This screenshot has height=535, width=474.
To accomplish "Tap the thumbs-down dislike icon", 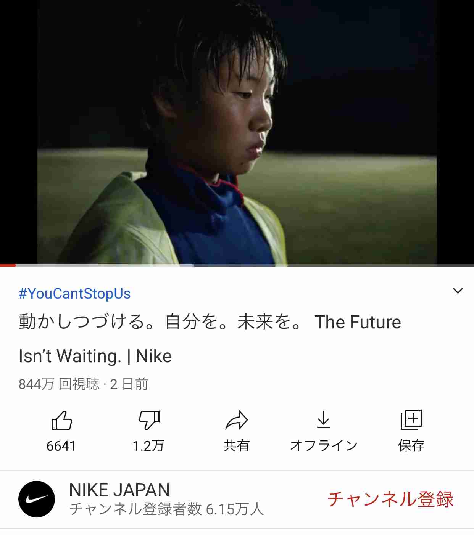I will [x=149, y=420].
